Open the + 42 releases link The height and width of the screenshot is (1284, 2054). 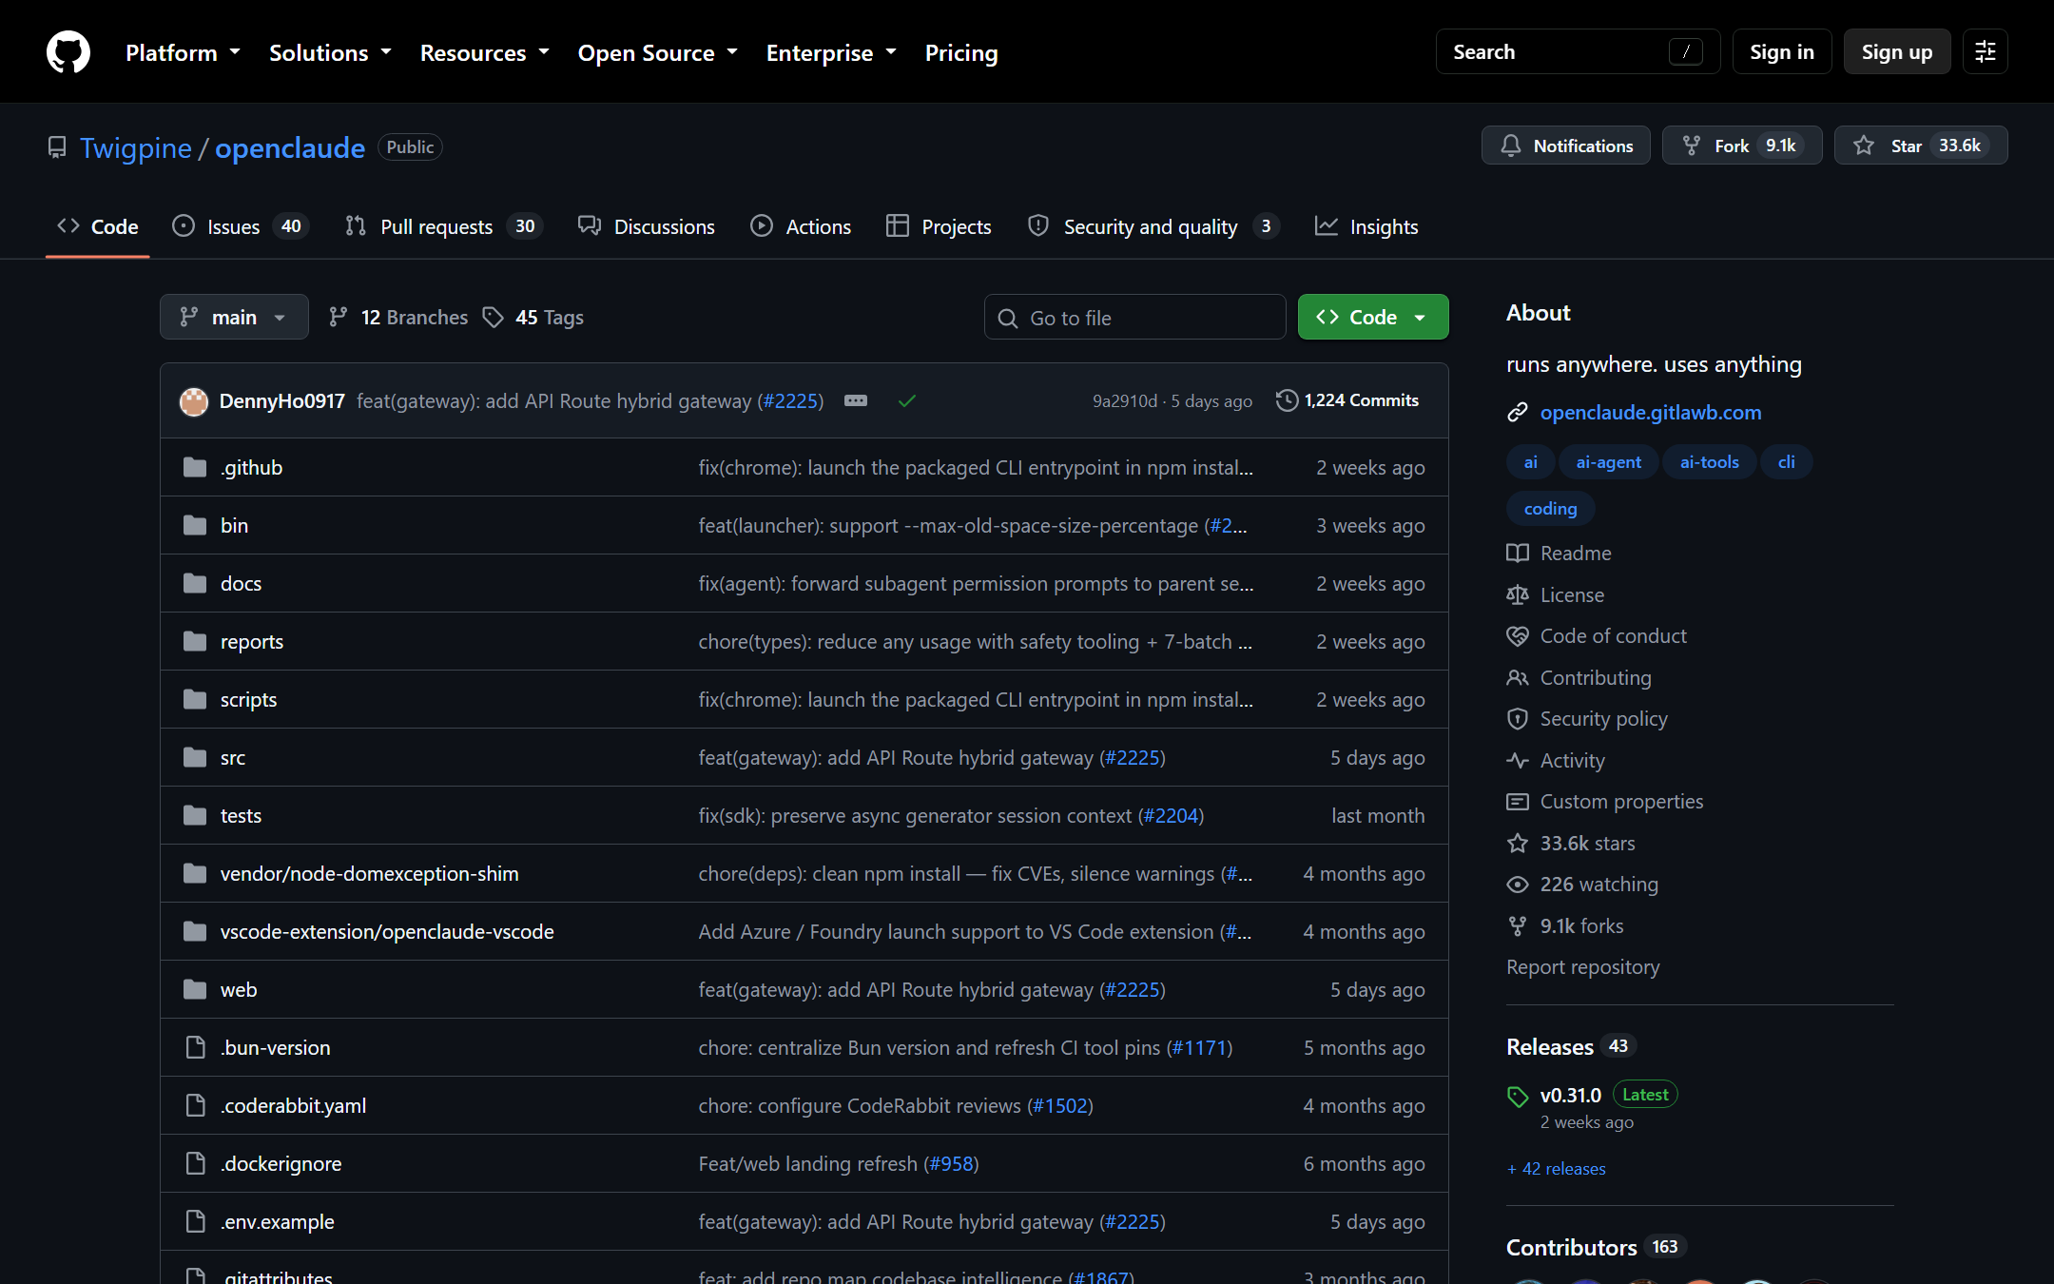coord(1557,1169)
